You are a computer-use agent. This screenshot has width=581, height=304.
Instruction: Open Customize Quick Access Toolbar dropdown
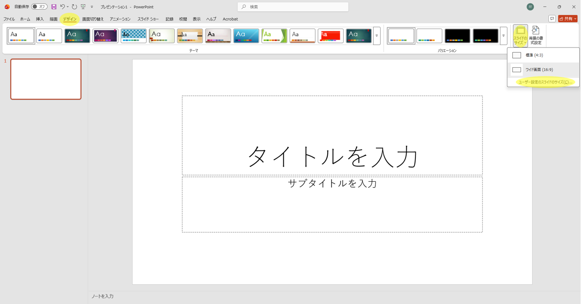tap(92, 7)
